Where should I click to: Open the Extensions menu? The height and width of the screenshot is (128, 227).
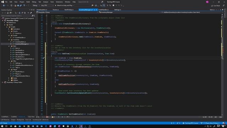(x=59, y=2)
